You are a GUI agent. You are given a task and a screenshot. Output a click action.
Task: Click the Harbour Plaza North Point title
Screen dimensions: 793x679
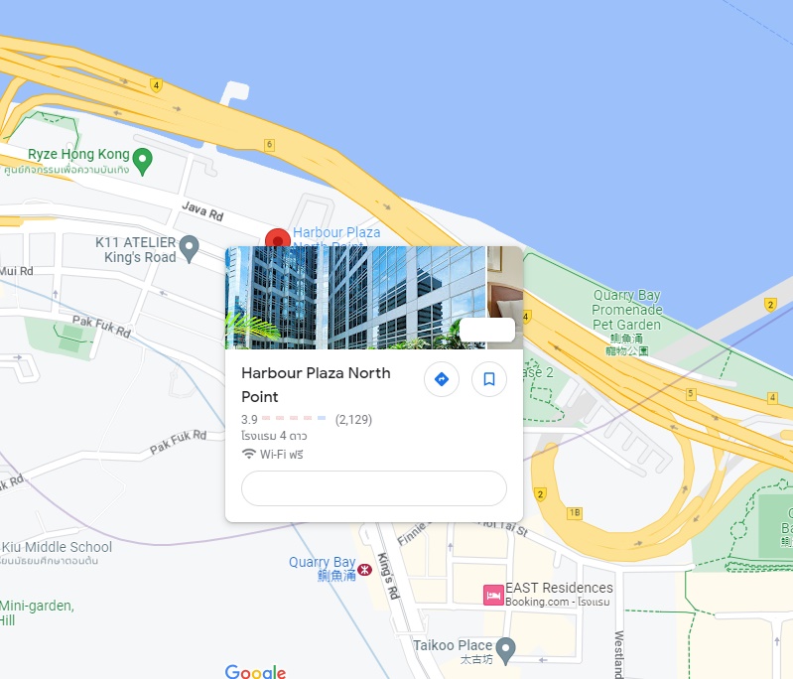pos(316,384)
